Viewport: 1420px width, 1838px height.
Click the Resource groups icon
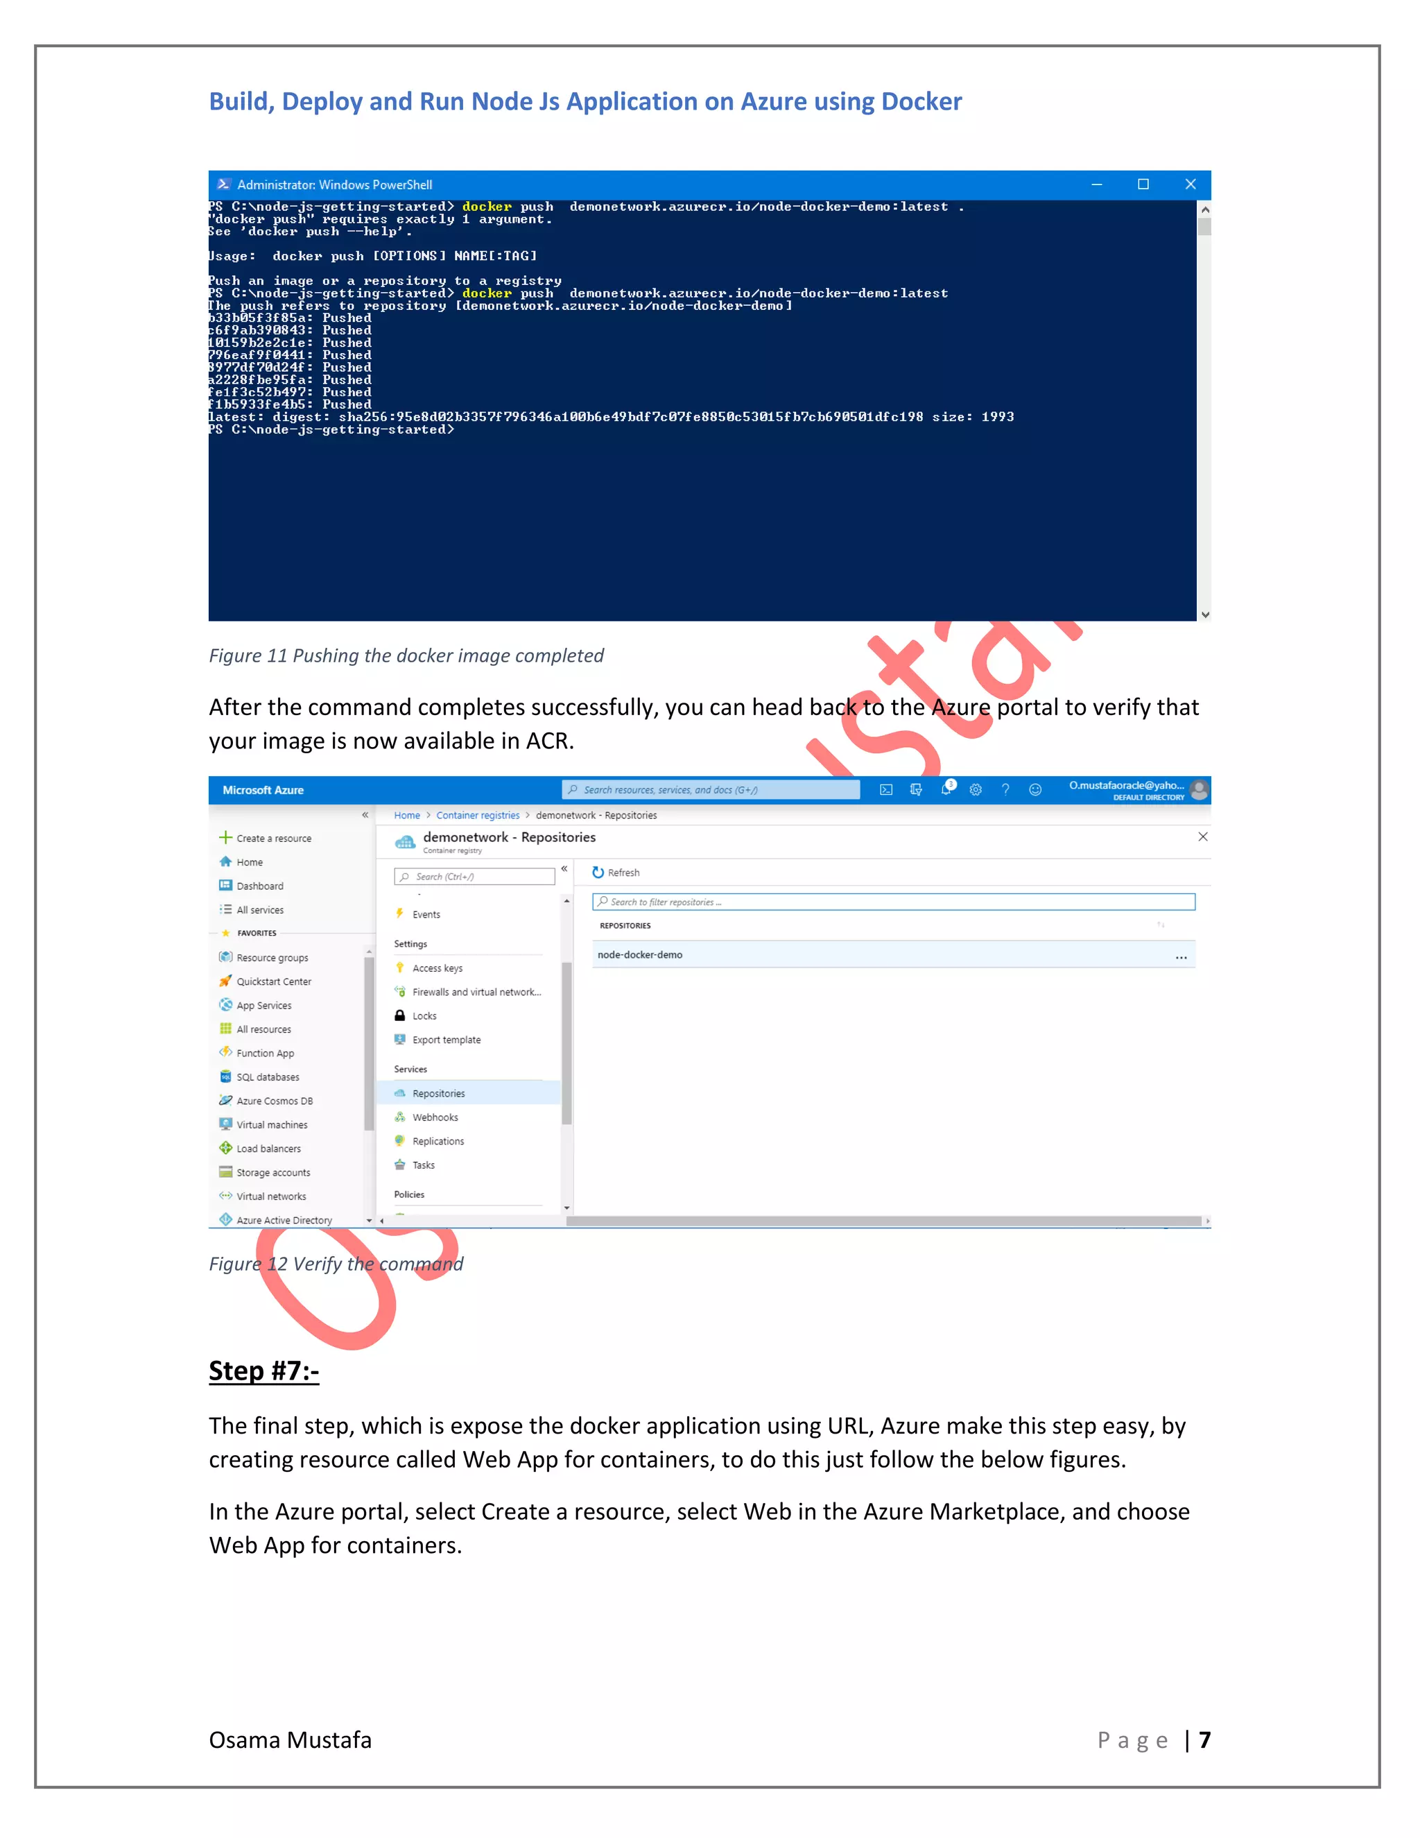225,957
